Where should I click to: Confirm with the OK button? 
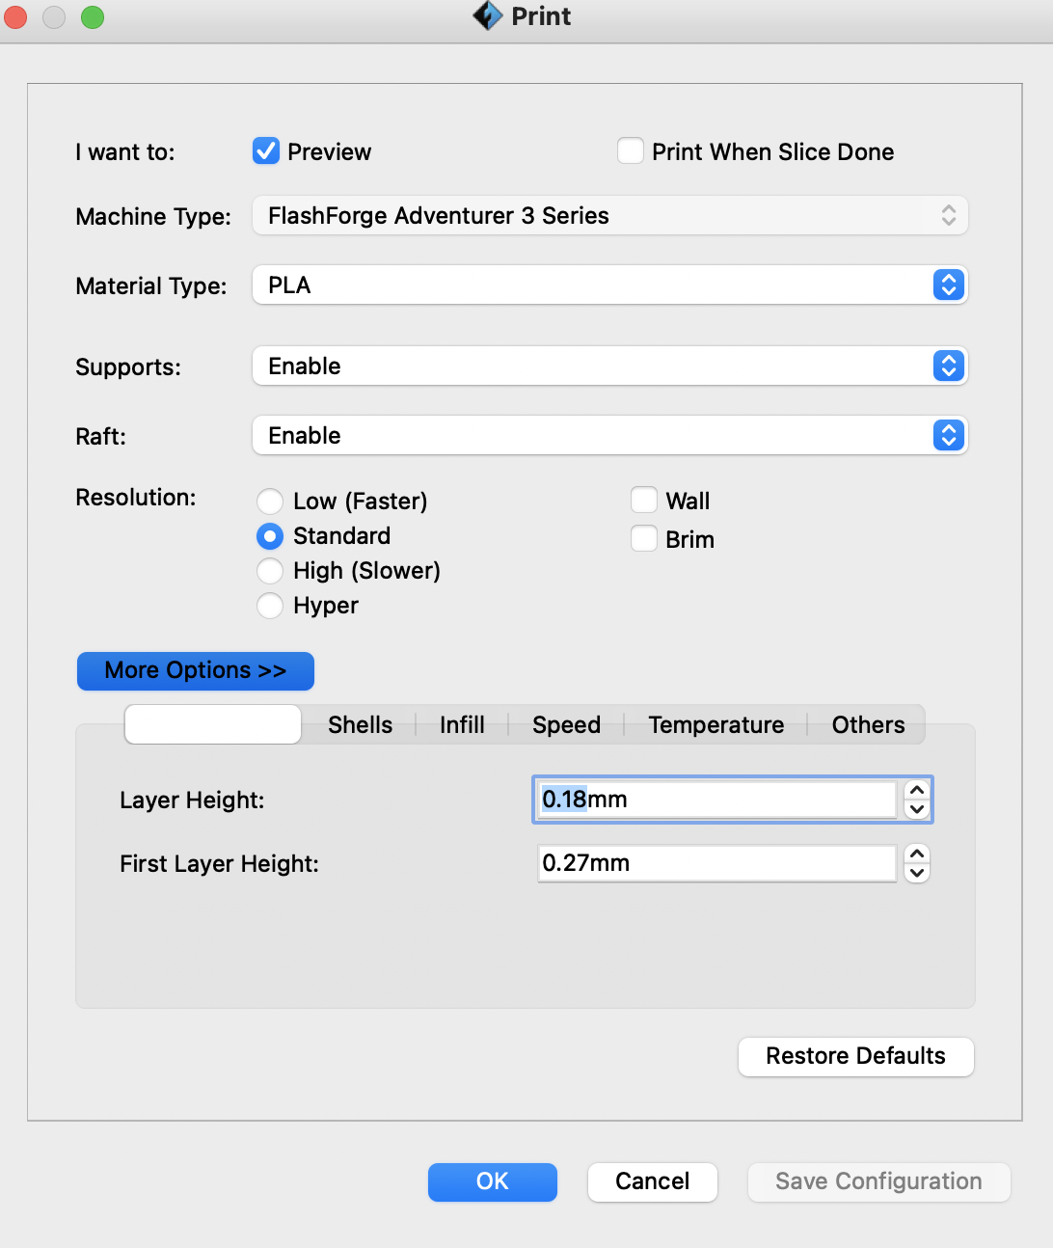coord(493,1181)
